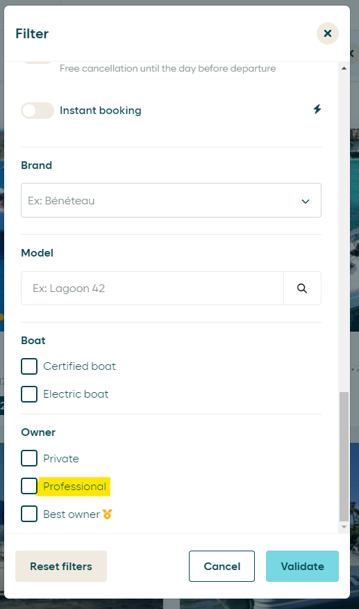Click the 'Certified boat' label
Image resolution: width=359 pixels, height=609 pixels.
[80, 366]
